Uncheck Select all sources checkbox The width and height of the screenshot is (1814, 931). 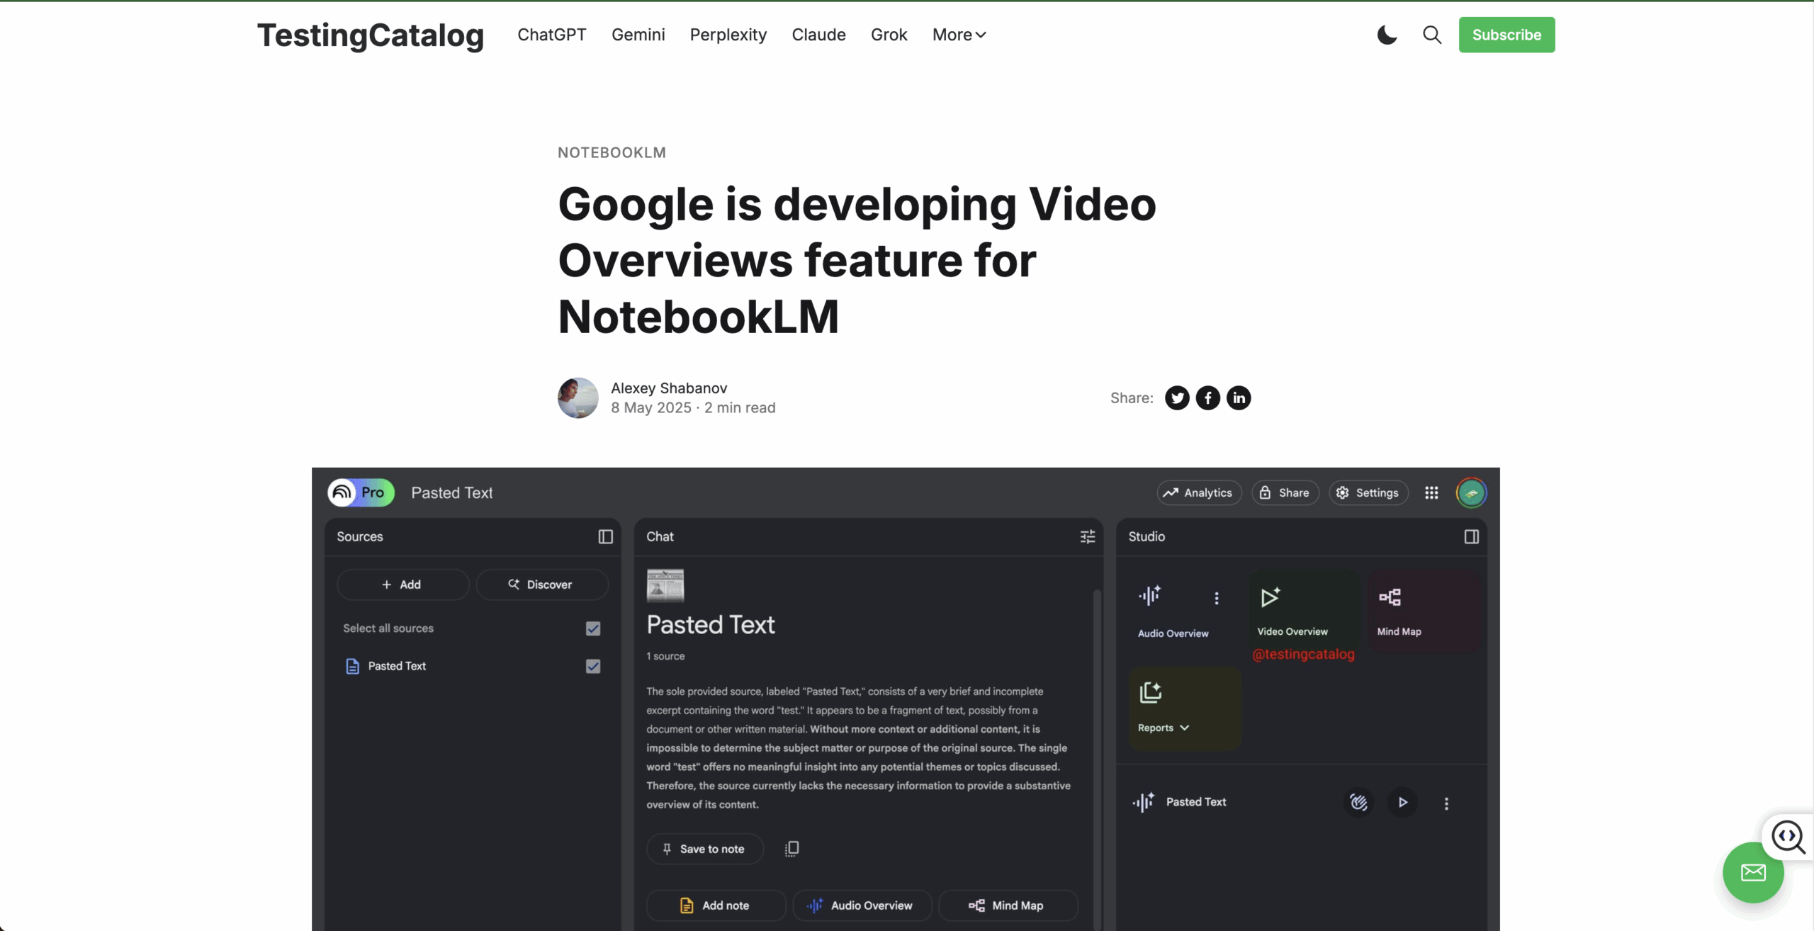coord(593,628)
